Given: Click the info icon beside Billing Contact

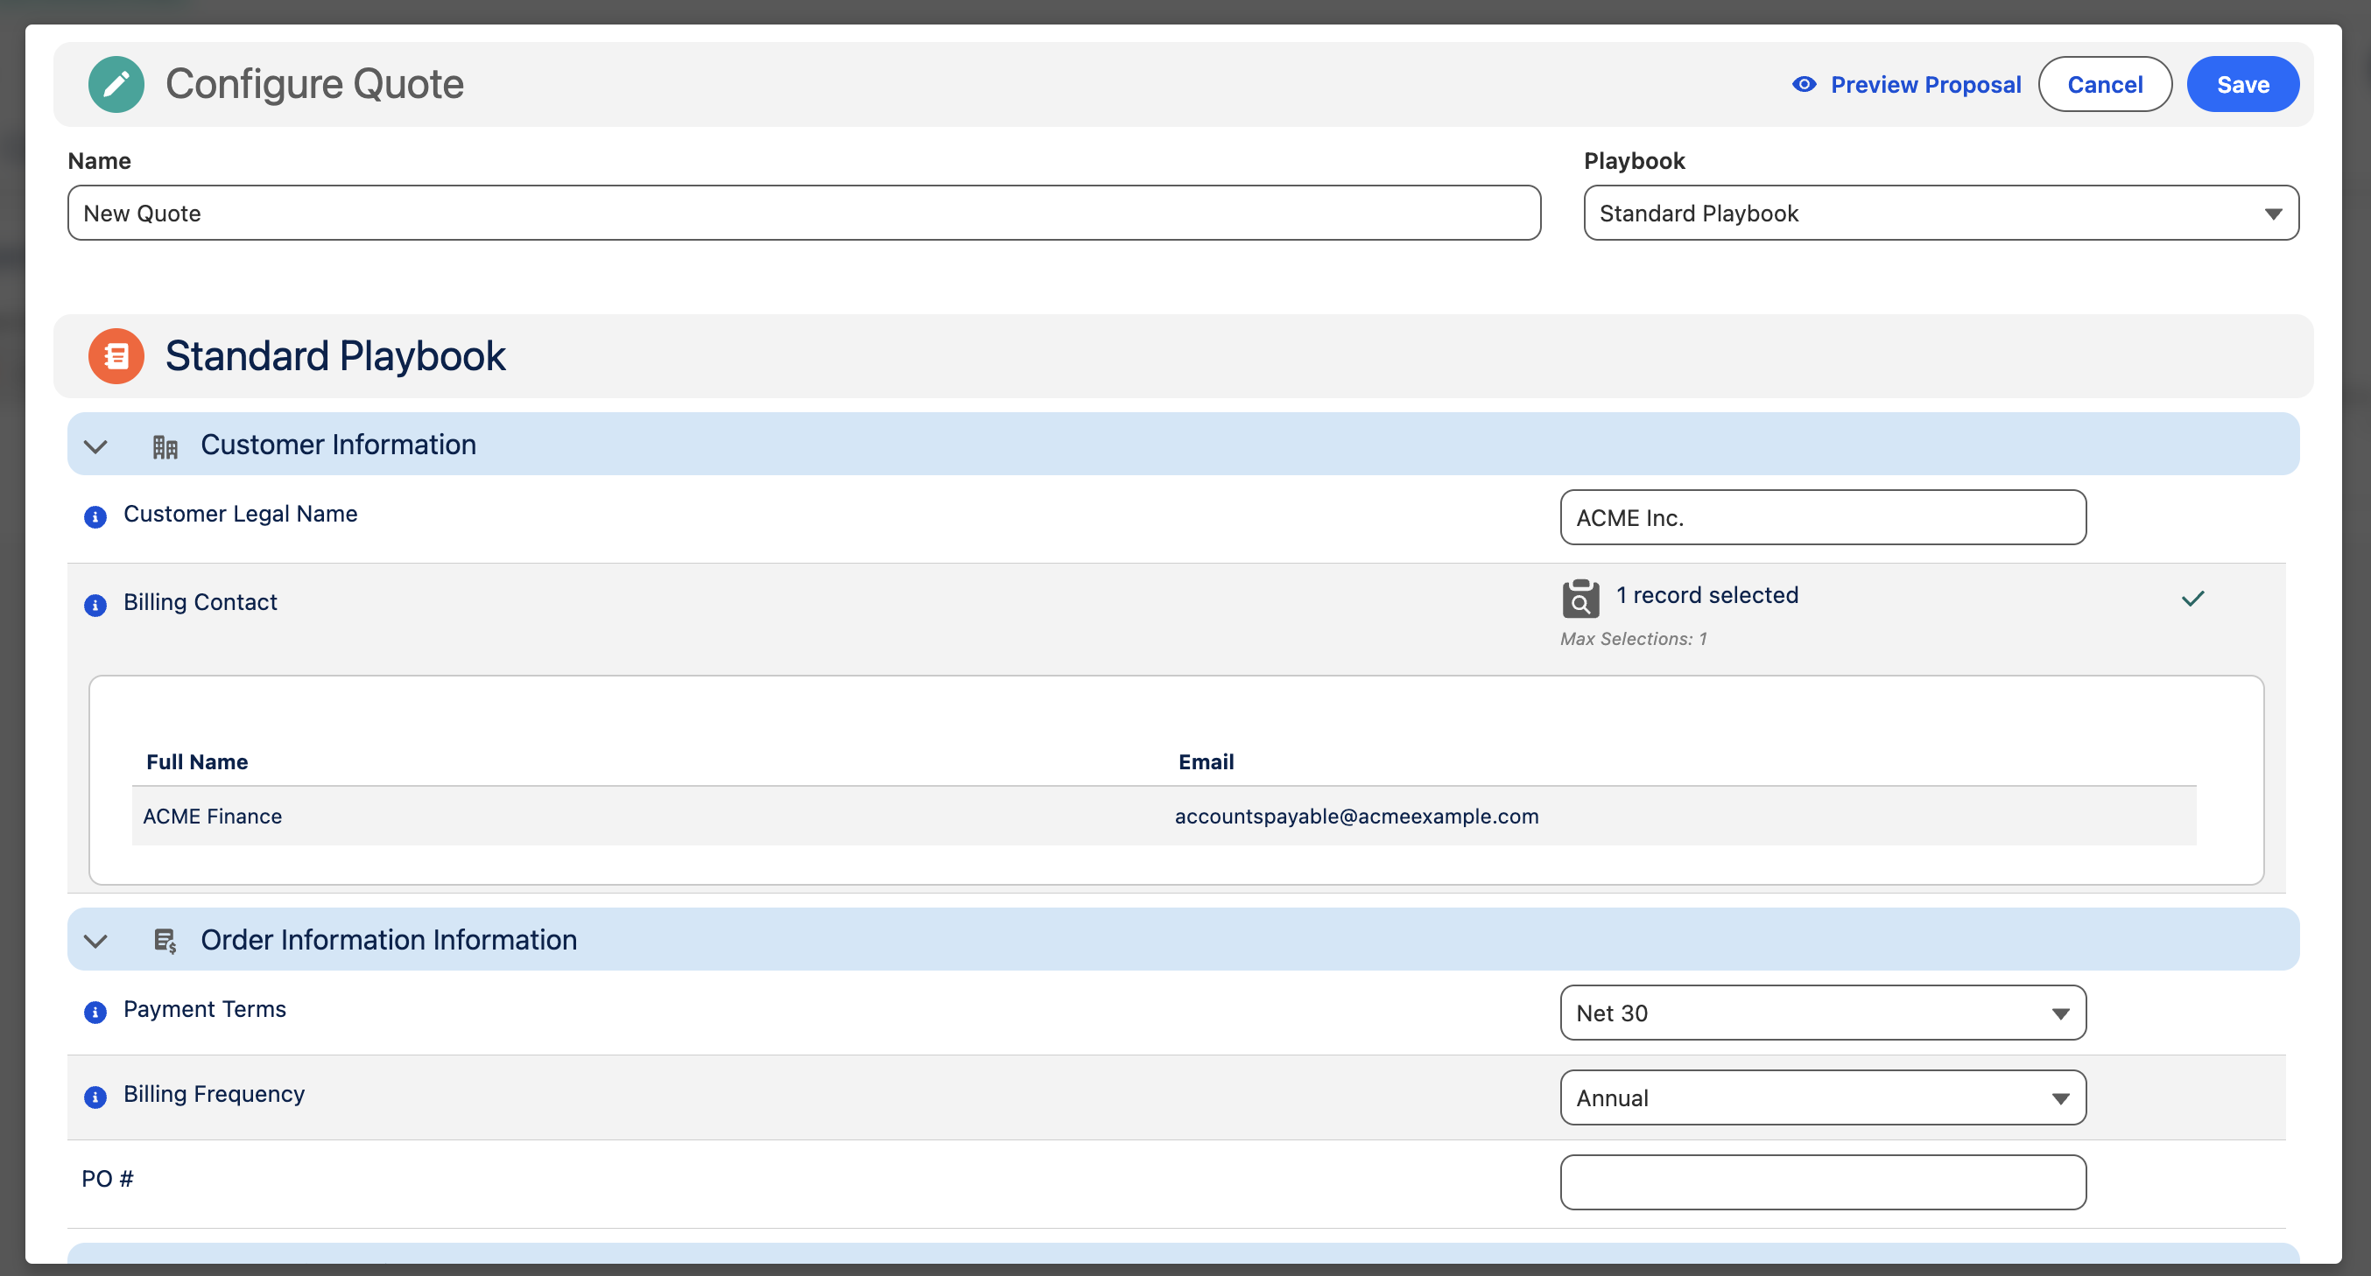Looking at the screenshot, I should (95, 606).
